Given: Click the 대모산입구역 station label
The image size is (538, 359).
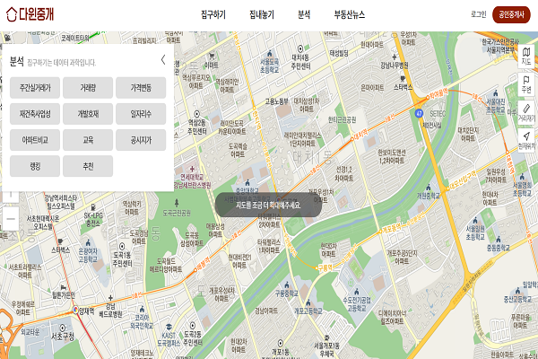Looking at the screenshot, I should click(463, 179).
